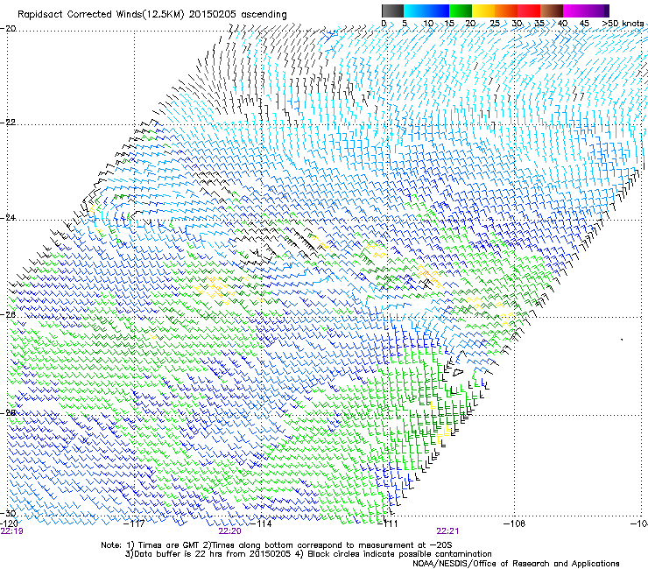The image size is (648, 569).
Task: Select the red 30-35 knots legend swatch
Action: [x=529, y=11]
